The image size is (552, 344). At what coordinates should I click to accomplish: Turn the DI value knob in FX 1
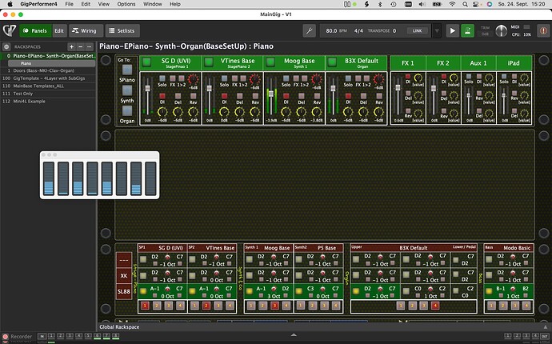[x=418, y=78]
